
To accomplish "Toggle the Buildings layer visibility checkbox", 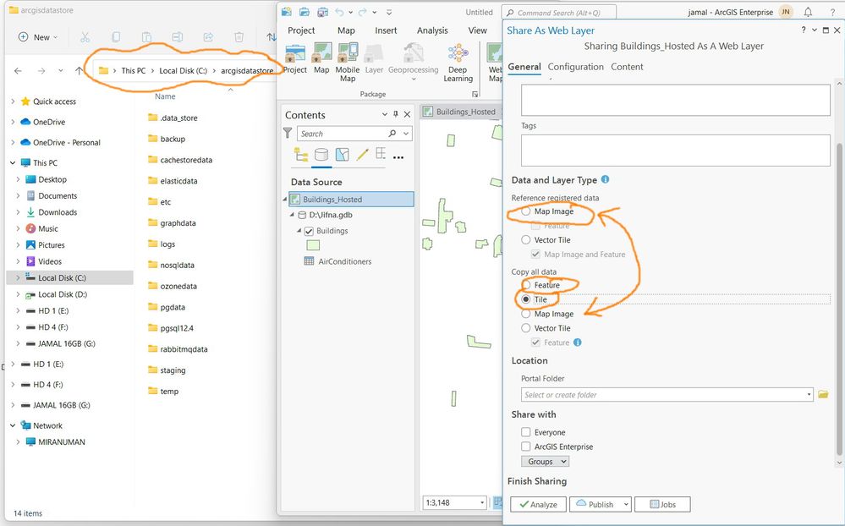I will [x=309, y=231].
